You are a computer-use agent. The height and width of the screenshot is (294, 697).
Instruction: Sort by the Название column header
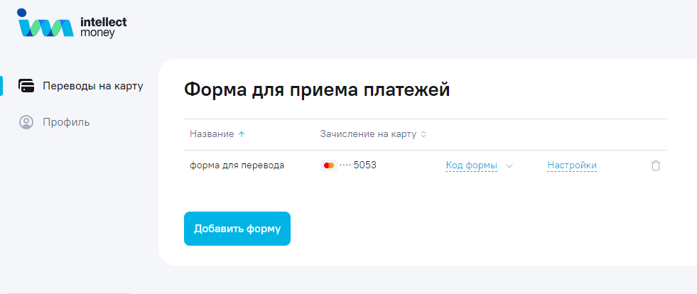(212, 134)
